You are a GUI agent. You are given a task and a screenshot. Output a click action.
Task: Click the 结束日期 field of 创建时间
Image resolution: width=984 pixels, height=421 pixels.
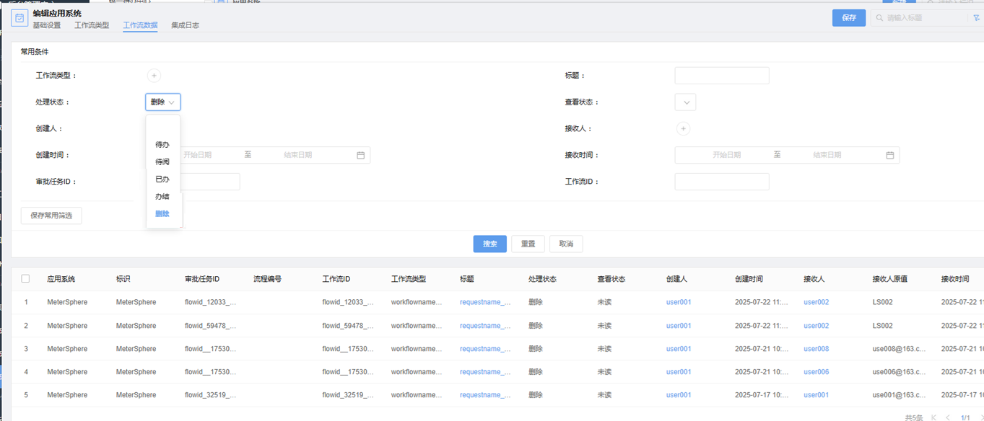pyautogui.click(x=298, y=155)
